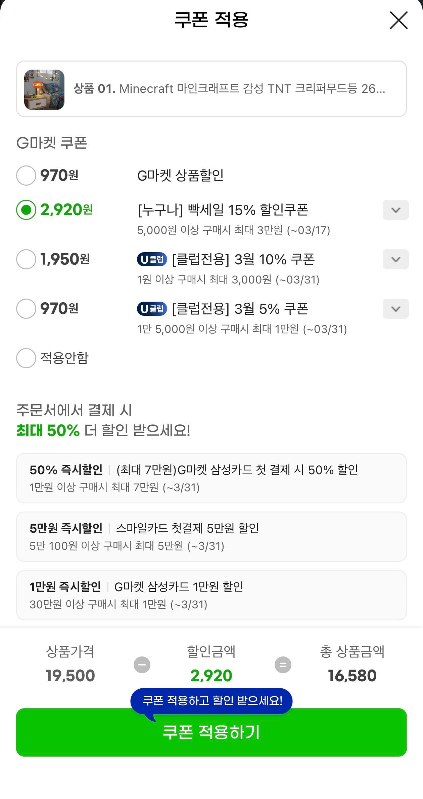Choose the 970원 club 5% coupon radio

[x=26, y=309]
